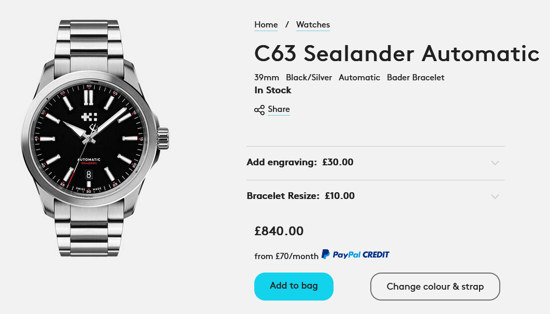Click the Black/Silver colour label
This screenshot has width=550, height=314.
[x=309, y=78]
